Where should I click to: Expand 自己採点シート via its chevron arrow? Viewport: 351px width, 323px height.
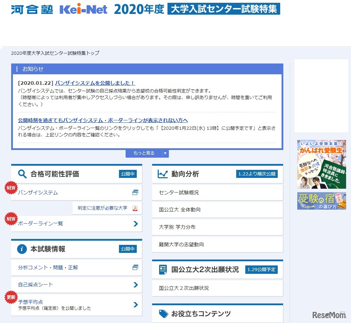(x=135, y=285)
